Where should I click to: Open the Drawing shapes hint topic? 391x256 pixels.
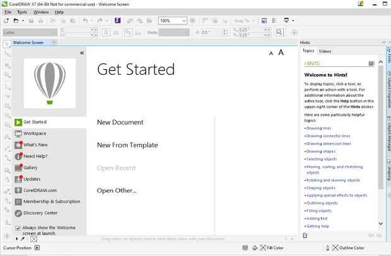320,152
